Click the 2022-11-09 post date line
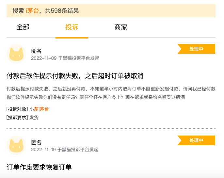The height and width of the screenshot is (178, 224). coord(65,58)
